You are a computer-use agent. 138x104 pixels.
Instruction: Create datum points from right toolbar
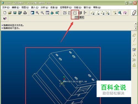(134, 55)
